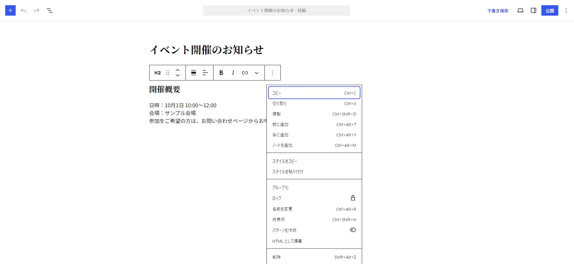
Task: Open the document overview list icon
Action: pyautogui.click(x=50, y=10)
